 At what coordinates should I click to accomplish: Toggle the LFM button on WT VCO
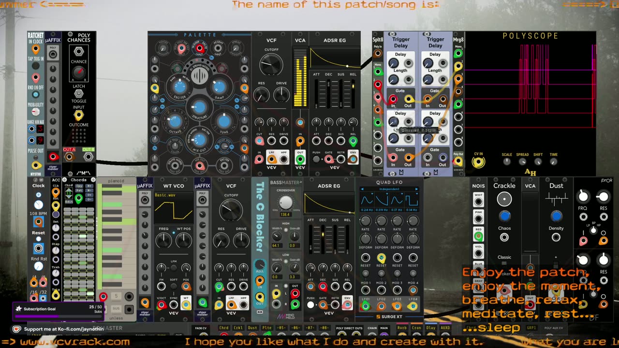tap(174, 267)
